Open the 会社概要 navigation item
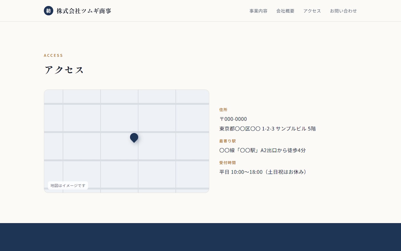The height and width of the screenshot is (251, 401). click(x=285, y=11)
